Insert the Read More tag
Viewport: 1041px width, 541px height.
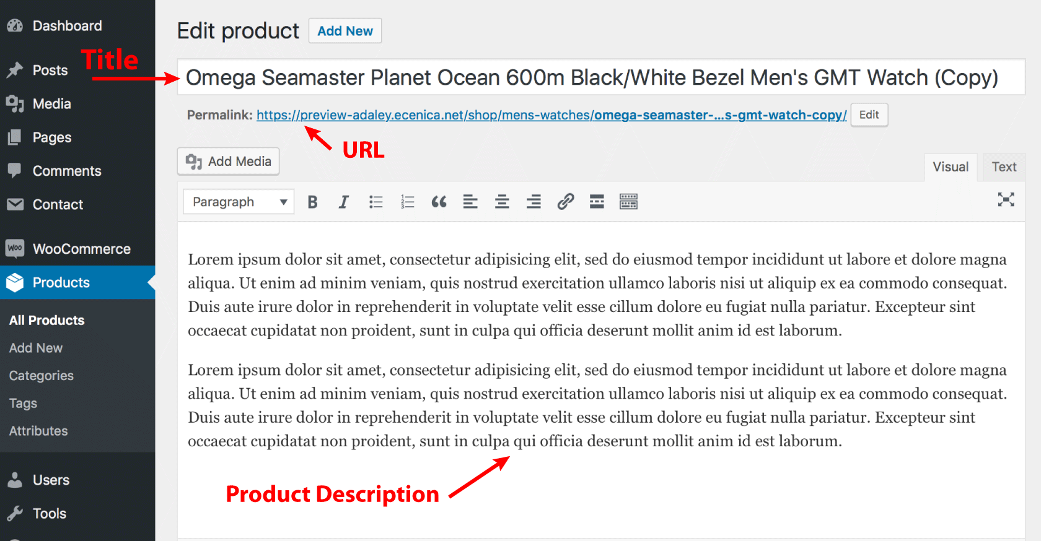[597, 202]
